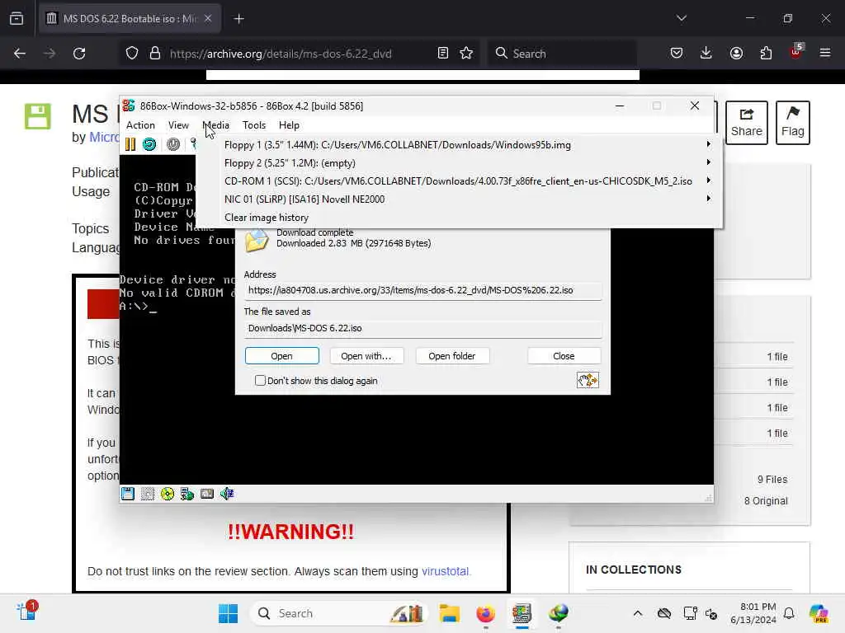This screenshot has width=845, height=633.
Task: Open the virustotal link
Action: pyautogui.click(x=445, y=571)
